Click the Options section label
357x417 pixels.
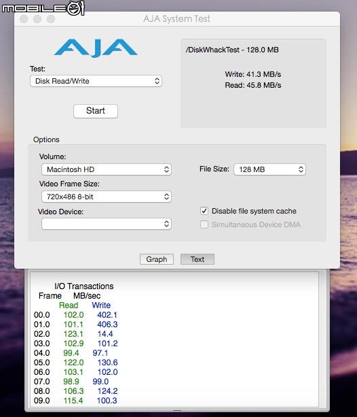pyautogui.click(x=46, y=139)
